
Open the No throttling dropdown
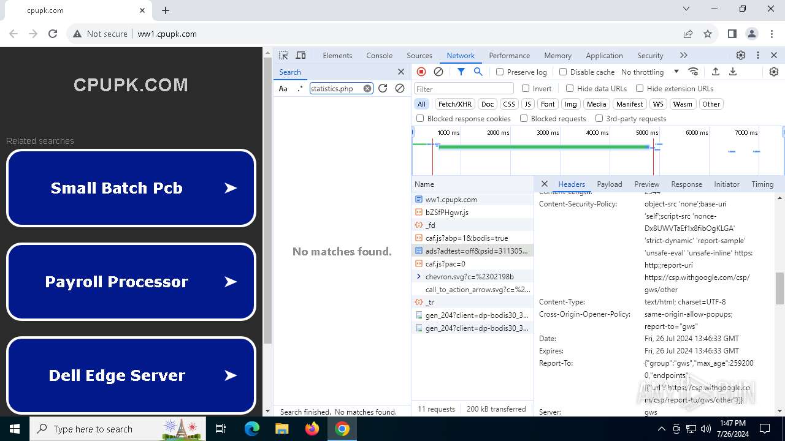point(650,72)
